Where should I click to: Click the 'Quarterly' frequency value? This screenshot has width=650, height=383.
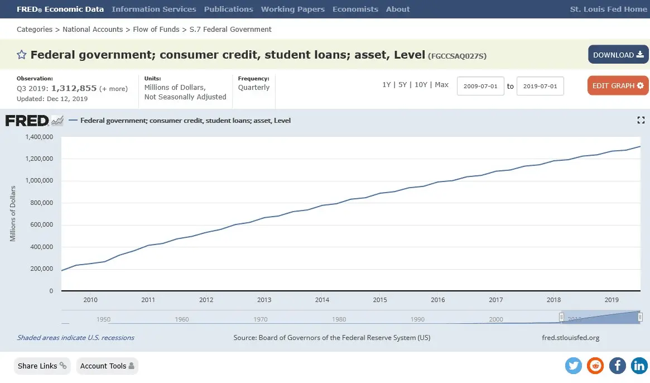point(254,88)
